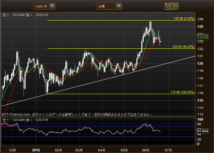This screenshot has width=214, height=153.
Task: Select the 122.04 (38.20%) Fibonacci label
Action: 183,47
